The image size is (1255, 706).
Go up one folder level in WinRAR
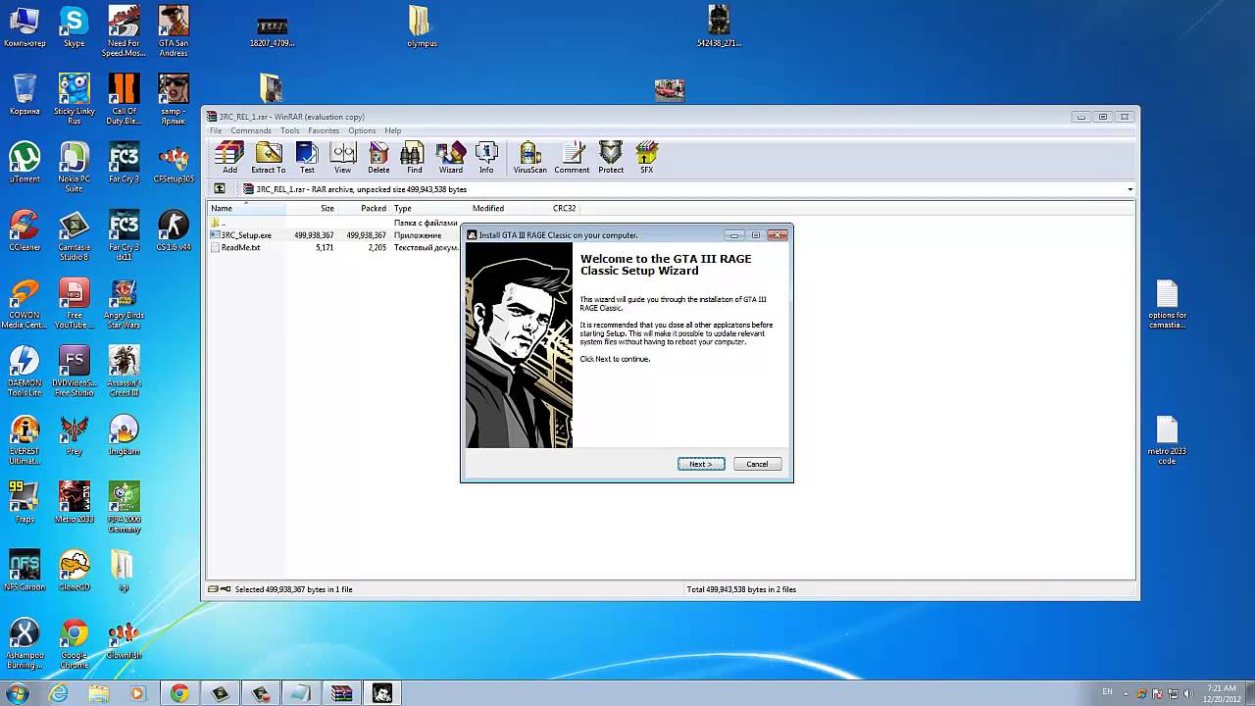(220, 189)
